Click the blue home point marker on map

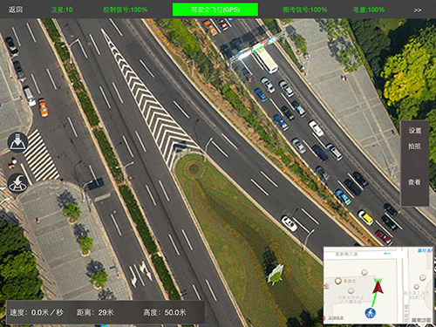point(371,313)
